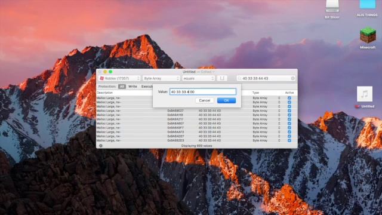Screen dimensions: 382x215
Task: Click the magnifier icon in search field
Action: click(x=239, y=78)
